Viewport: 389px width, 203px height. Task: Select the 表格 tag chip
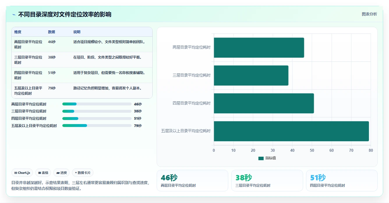43,173
